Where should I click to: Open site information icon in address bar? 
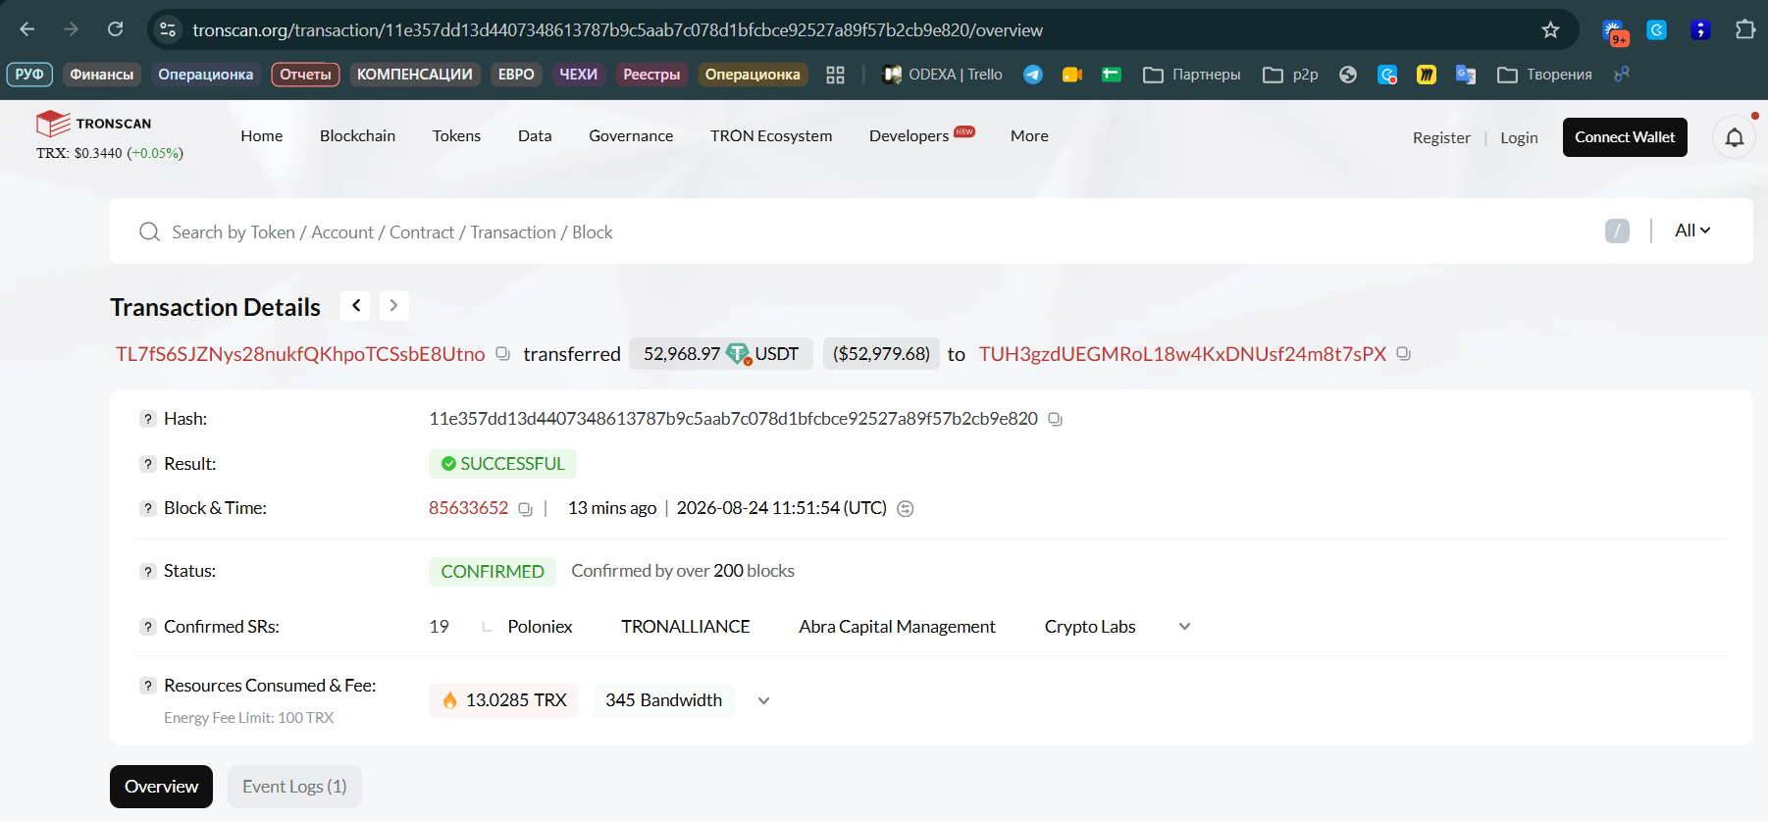(x=168, y=29)
